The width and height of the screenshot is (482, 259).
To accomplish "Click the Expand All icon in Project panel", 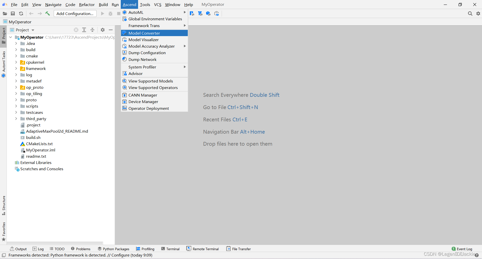I will [x=84, y=30].
